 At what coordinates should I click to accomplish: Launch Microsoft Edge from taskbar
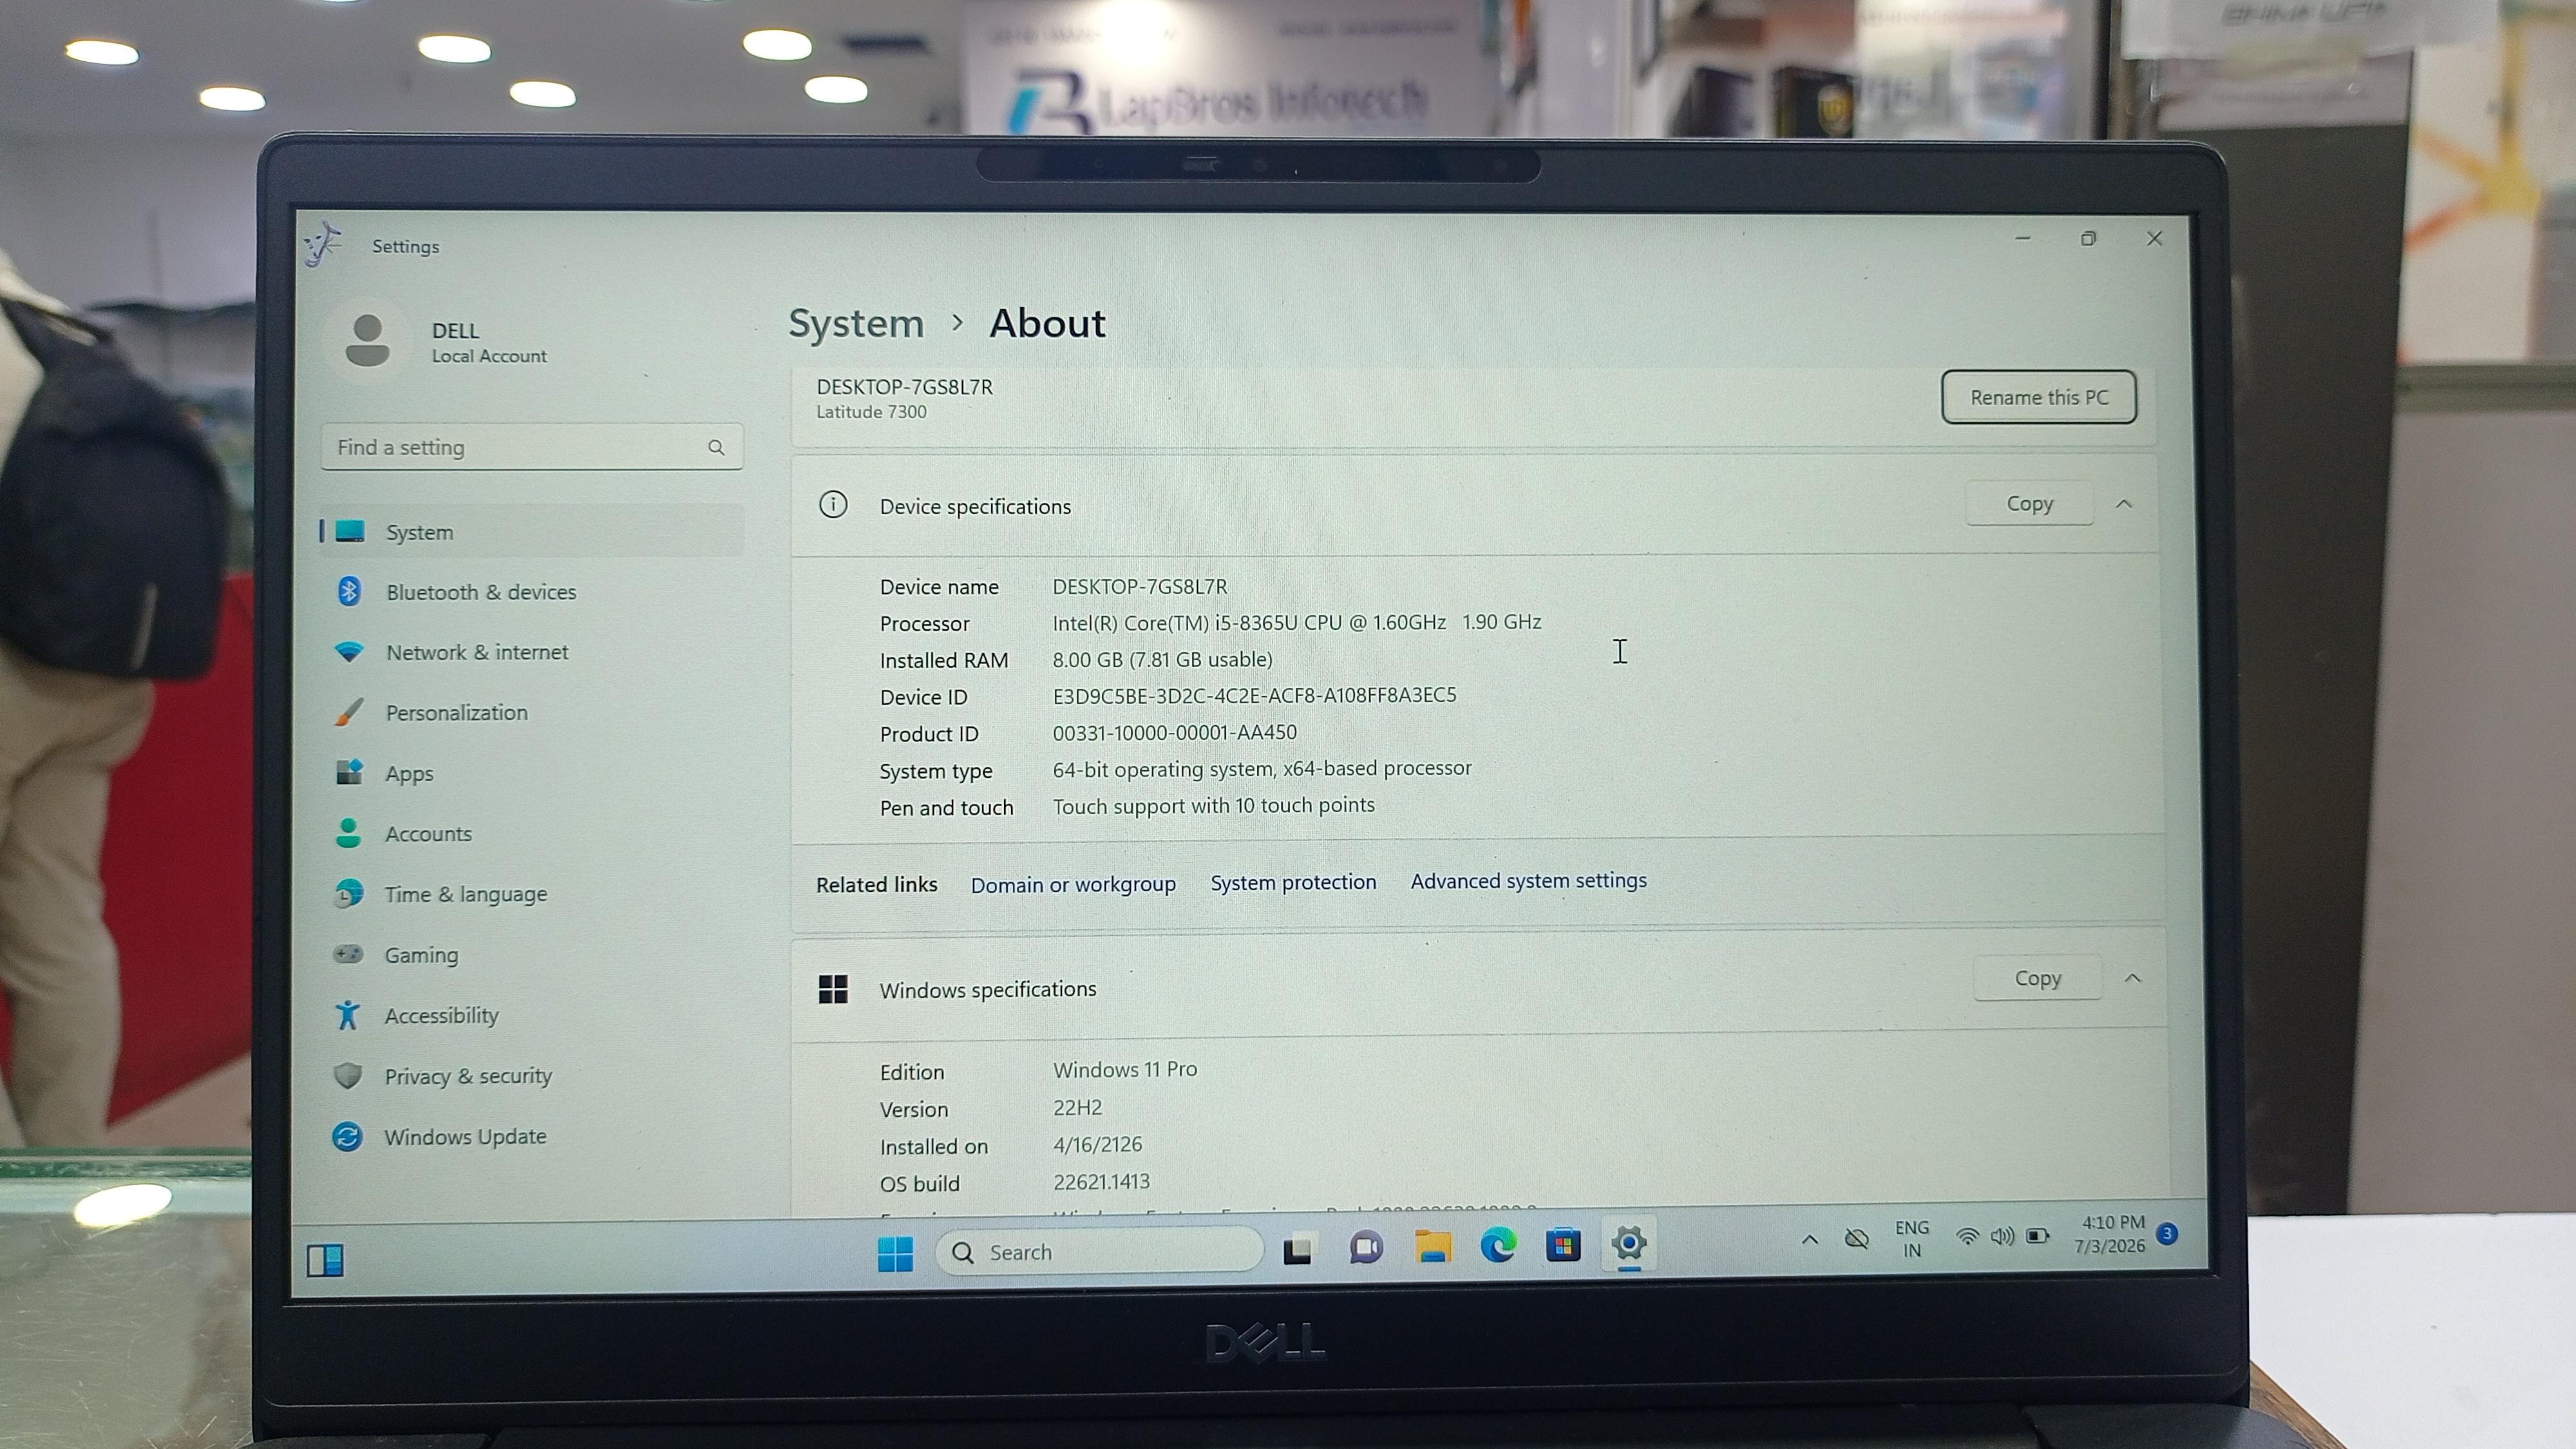[1497, 1246]
